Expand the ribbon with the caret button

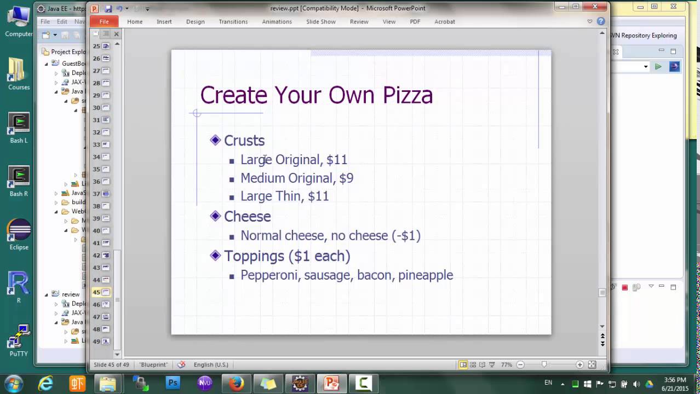point(590,21)
